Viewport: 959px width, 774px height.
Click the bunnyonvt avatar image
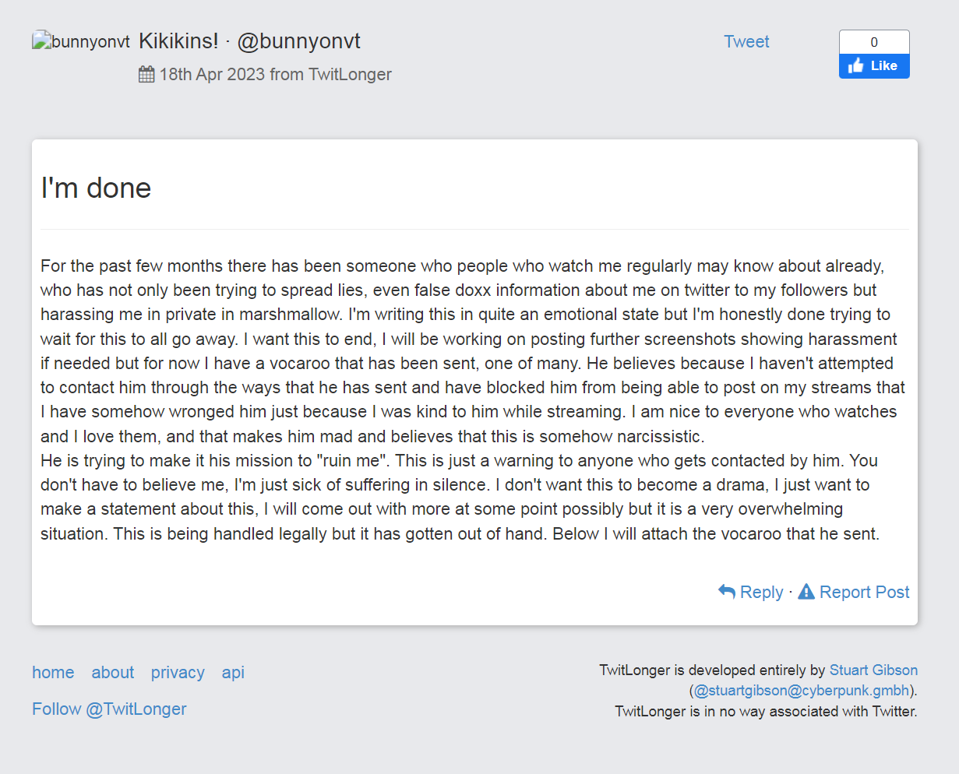(x=81, y=40)
